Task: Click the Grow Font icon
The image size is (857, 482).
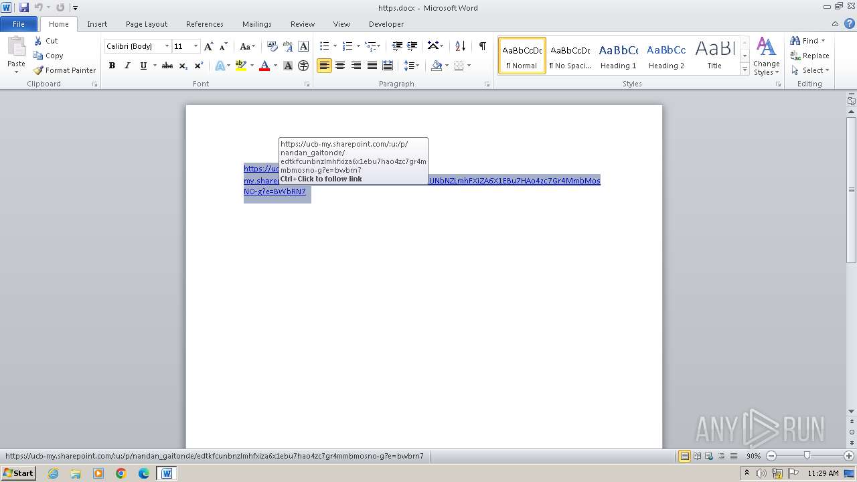Action: 209,46
